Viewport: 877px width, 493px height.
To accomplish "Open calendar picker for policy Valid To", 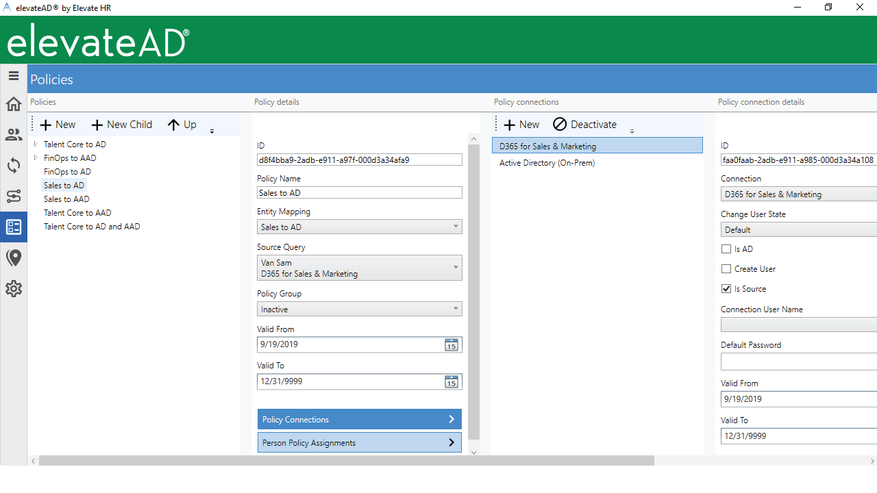I will 451,381.
